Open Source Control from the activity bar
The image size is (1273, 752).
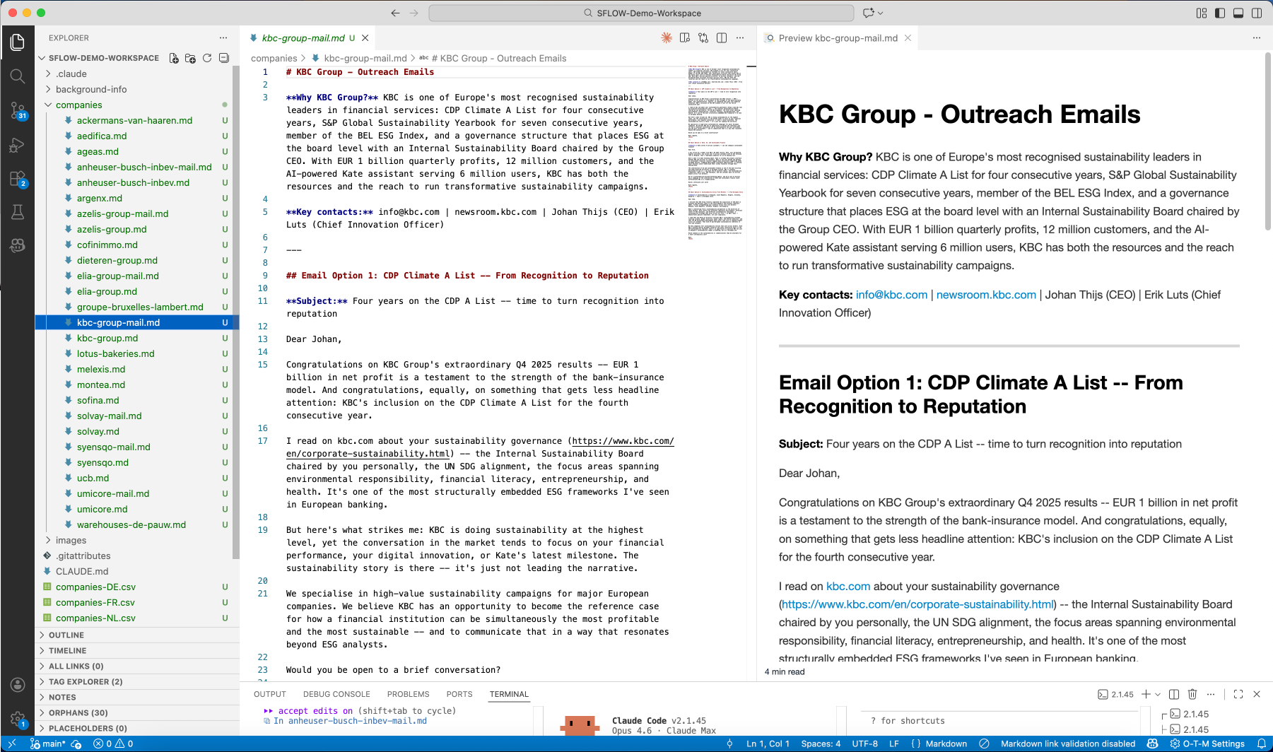click(x=18, y=110)
